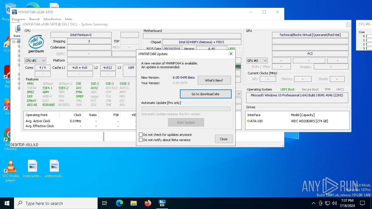Click the Intel Inside Pentium logo

[36, 44]
